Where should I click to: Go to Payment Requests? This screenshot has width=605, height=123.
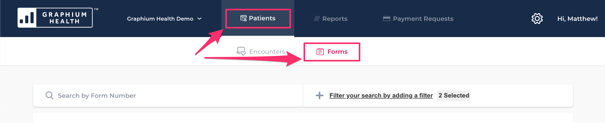[x=418, y=19]
